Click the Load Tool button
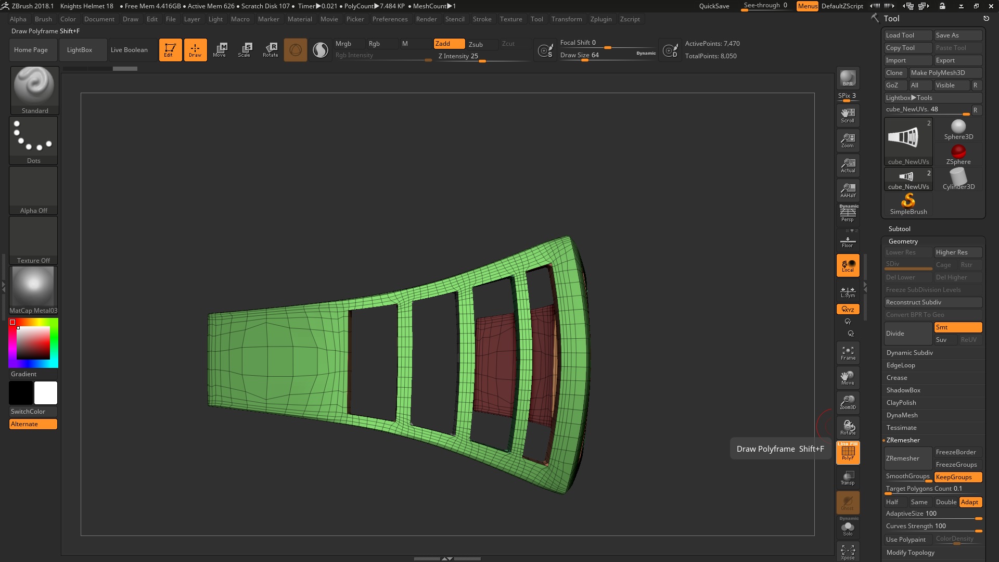The height and width of the screenshot is (562, 999). [908, 35]
